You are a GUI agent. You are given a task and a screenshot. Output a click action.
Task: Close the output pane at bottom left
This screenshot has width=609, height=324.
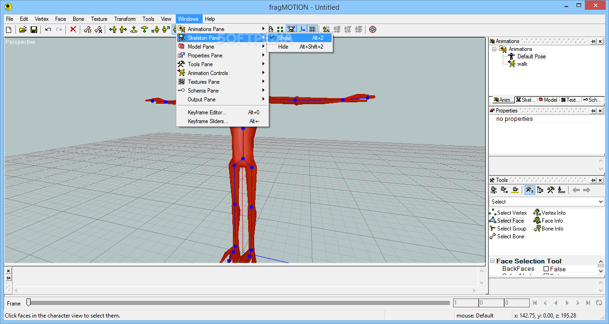coord(8,271)
